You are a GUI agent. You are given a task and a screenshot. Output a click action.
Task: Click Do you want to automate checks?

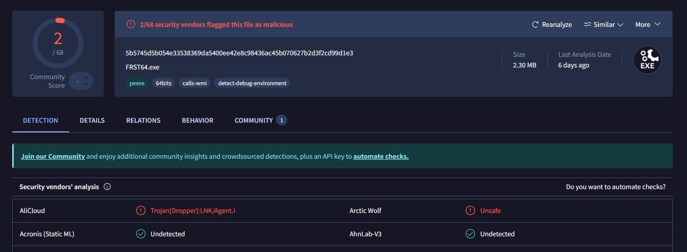616,187
